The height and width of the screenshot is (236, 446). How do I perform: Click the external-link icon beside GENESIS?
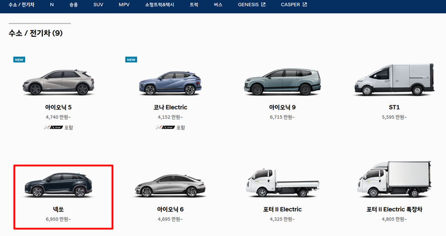tap(263, 4)
